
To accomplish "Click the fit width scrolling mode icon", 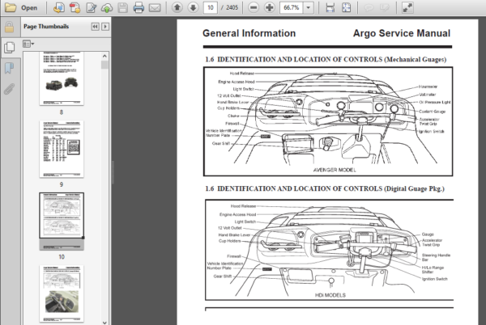I will [330, 8].
